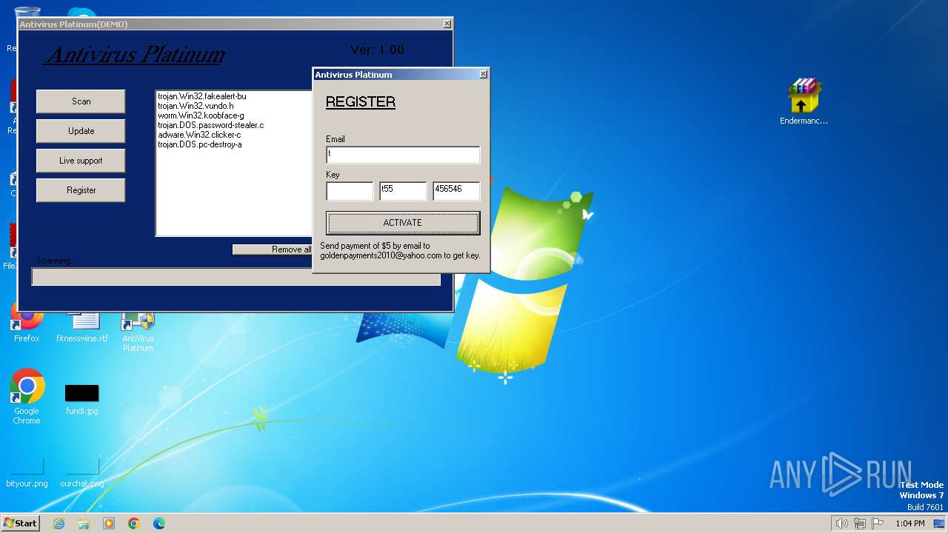Click the network icon in system tray

click(860, 523)
